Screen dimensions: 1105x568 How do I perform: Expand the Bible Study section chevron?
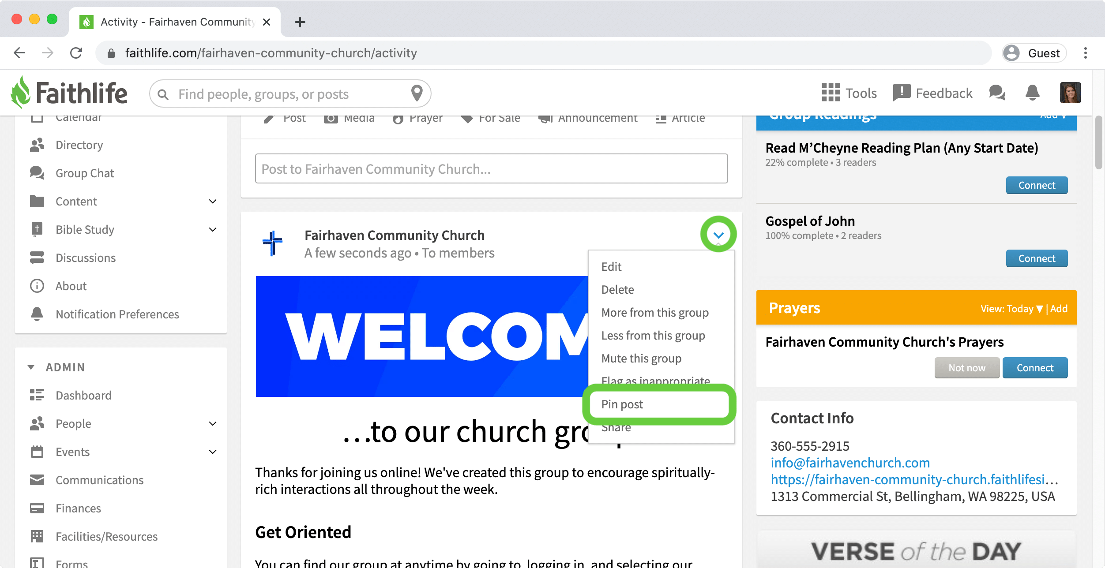click(213, 229)
